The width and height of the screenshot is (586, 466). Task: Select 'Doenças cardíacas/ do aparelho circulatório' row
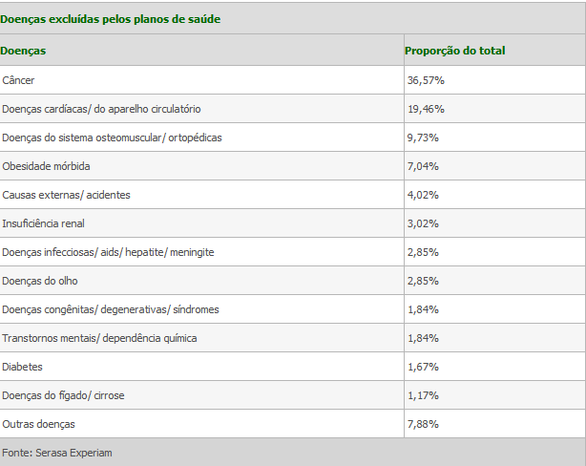[x=101, y=109]
